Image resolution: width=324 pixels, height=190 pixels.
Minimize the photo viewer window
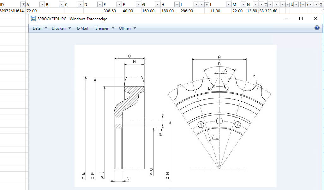click(287, 19)
